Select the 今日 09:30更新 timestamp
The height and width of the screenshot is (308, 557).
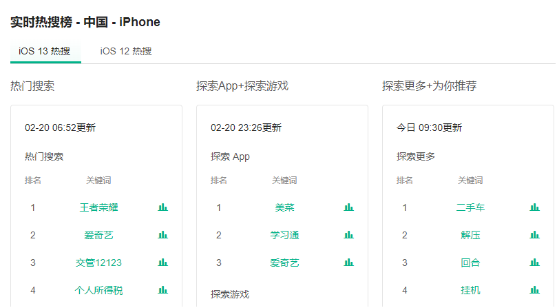click(429, 127)
